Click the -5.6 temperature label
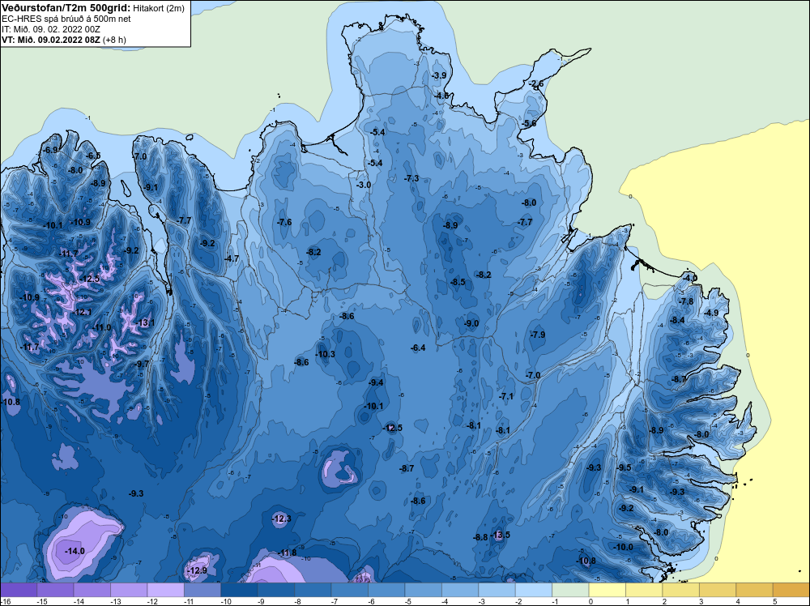This screenshot has width=810, height=606. (x=529, y=123)
